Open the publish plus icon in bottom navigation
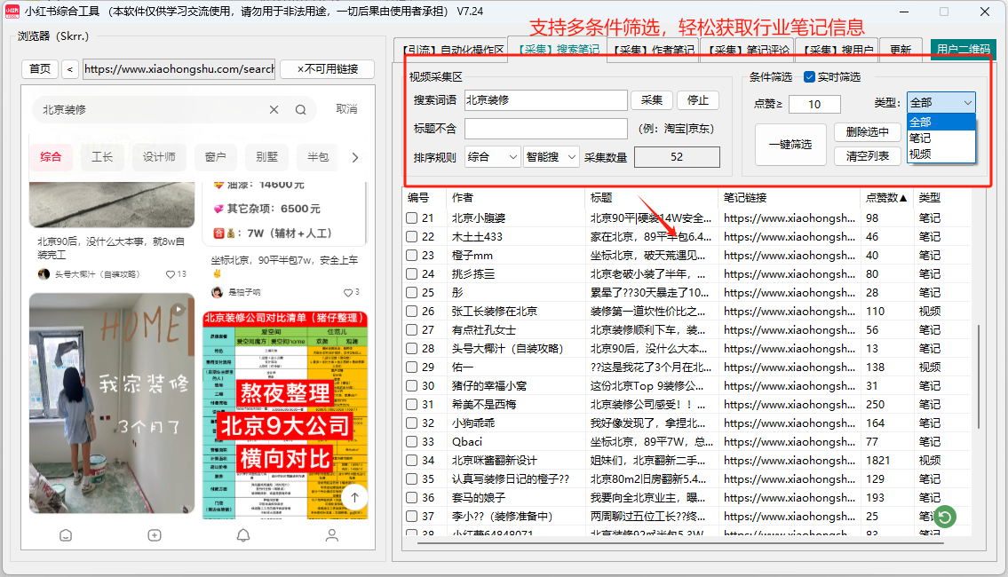1008x577 pixels. pos(154,535)
